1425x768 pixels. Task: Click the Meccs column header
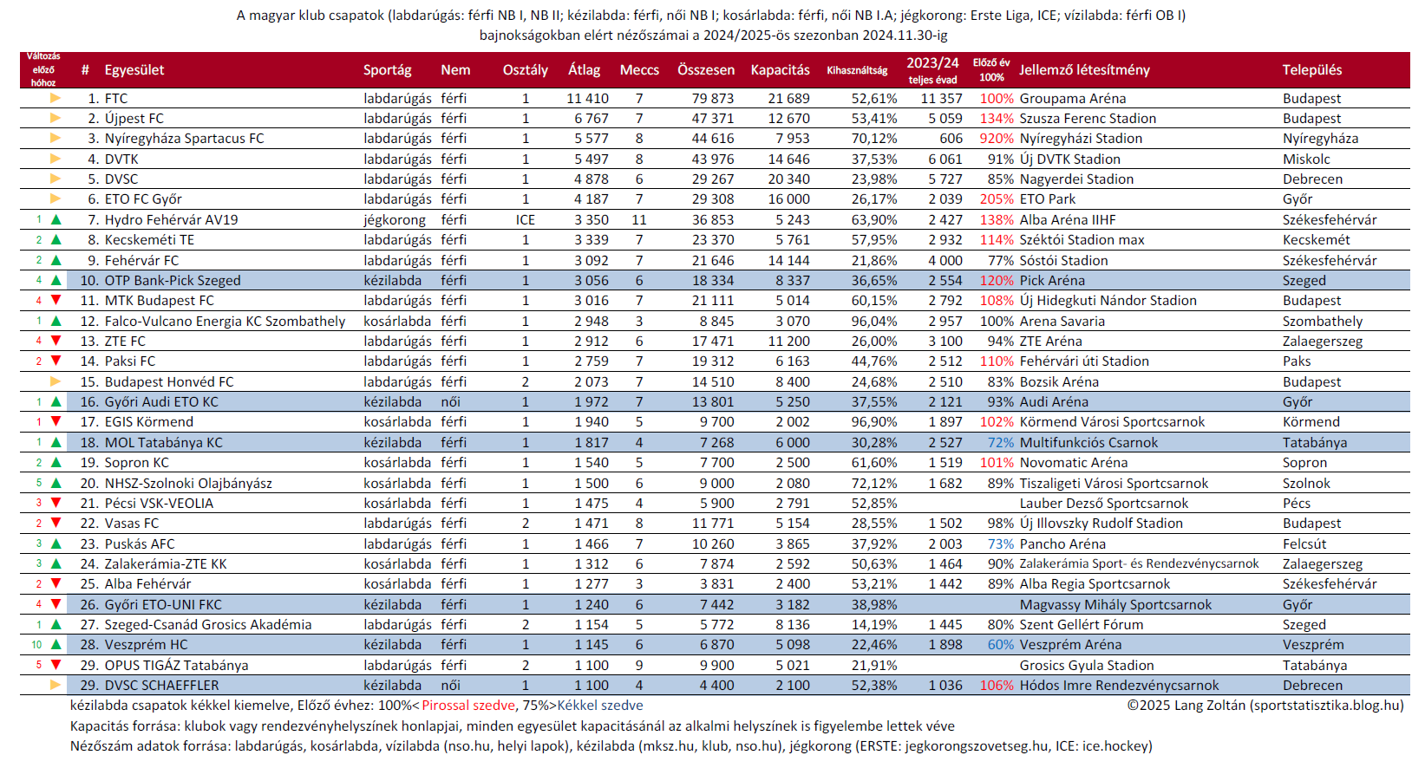[x=639, y=70]
